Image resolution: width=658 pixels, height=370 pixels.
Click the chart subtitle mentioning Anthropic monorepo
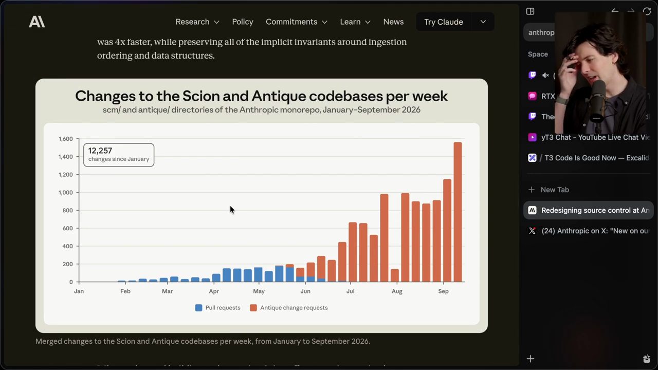click(x=261, y=109)
